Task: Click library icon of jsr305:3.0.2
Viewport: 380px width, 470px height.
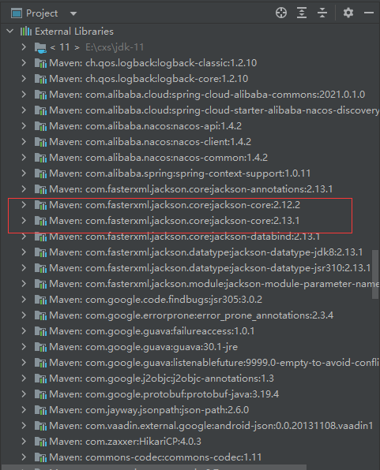Action: (x=40, y=300)
